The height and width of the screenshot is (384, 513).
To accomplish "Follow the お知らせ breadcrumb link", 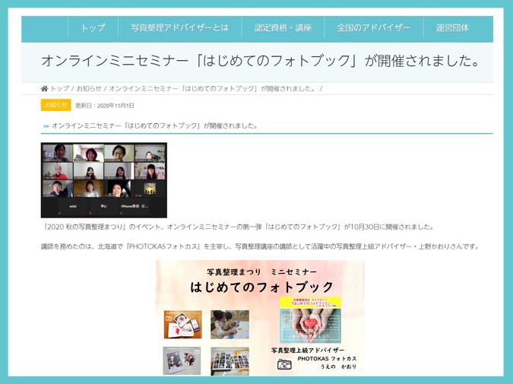I will [x=89, y=89].
